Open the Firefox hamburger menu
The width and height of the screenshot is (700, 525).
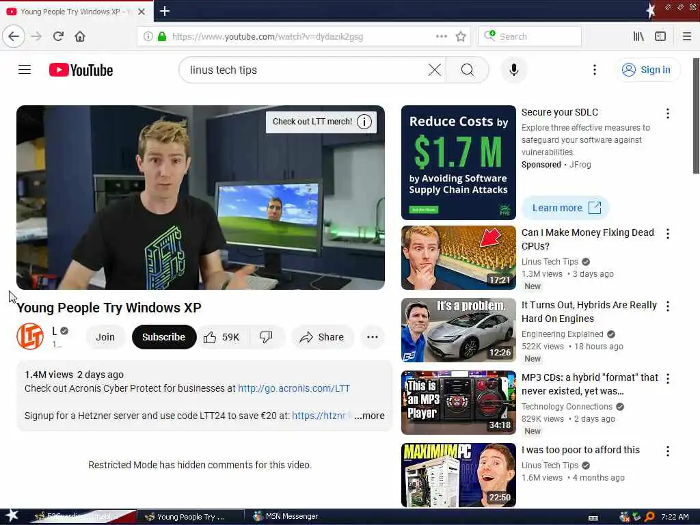687,37
